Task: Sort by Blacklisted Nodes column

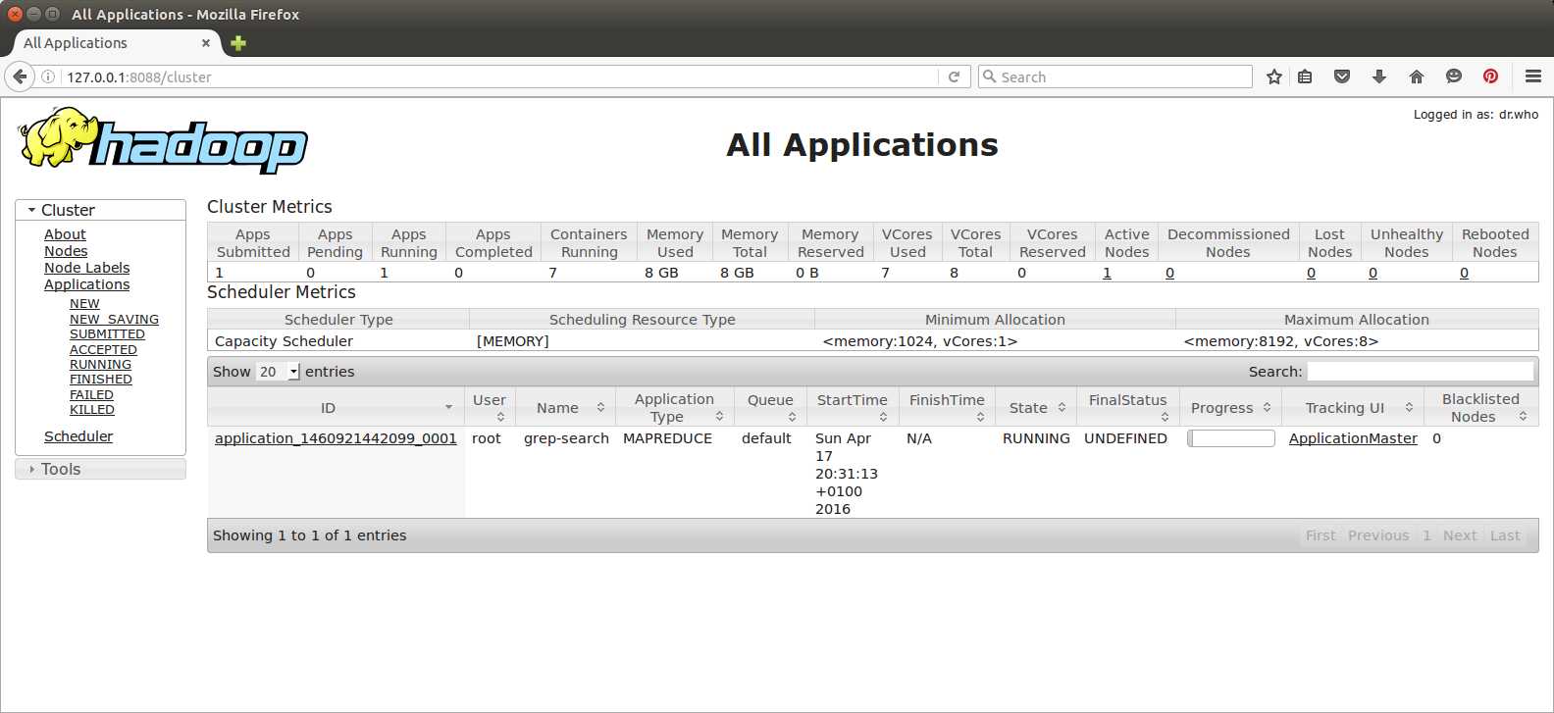Action: [x=1480, y=407]
